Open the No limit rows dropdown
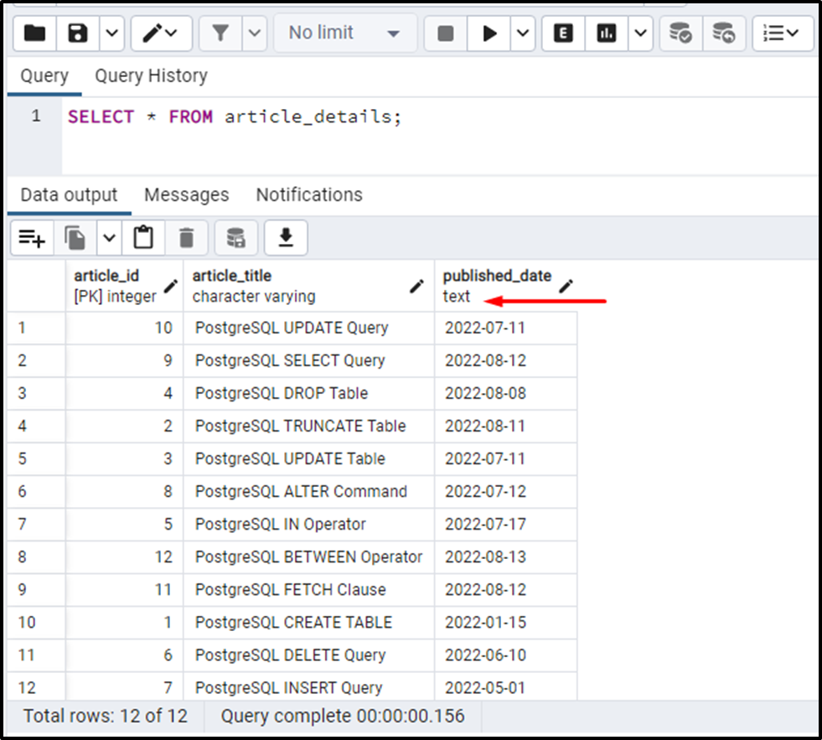The width and height of the screenshot is (822, 740). pyautogui.click(x=344, y=34)
